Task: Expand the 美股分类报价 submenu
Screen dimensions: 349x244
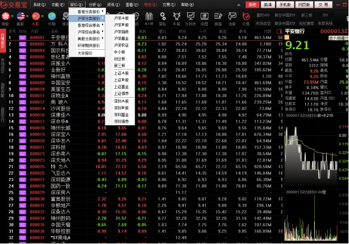Action: coord(90,39)
